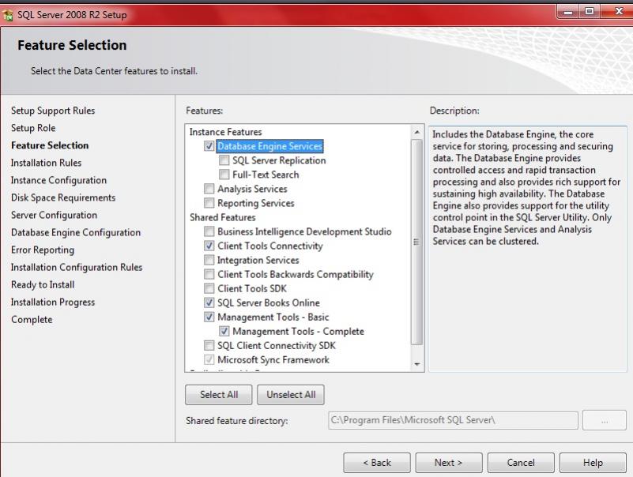This screenshot has height=477, width=633.
Task: Open Installation Configuration Rules step
Action: coord(77,267)
